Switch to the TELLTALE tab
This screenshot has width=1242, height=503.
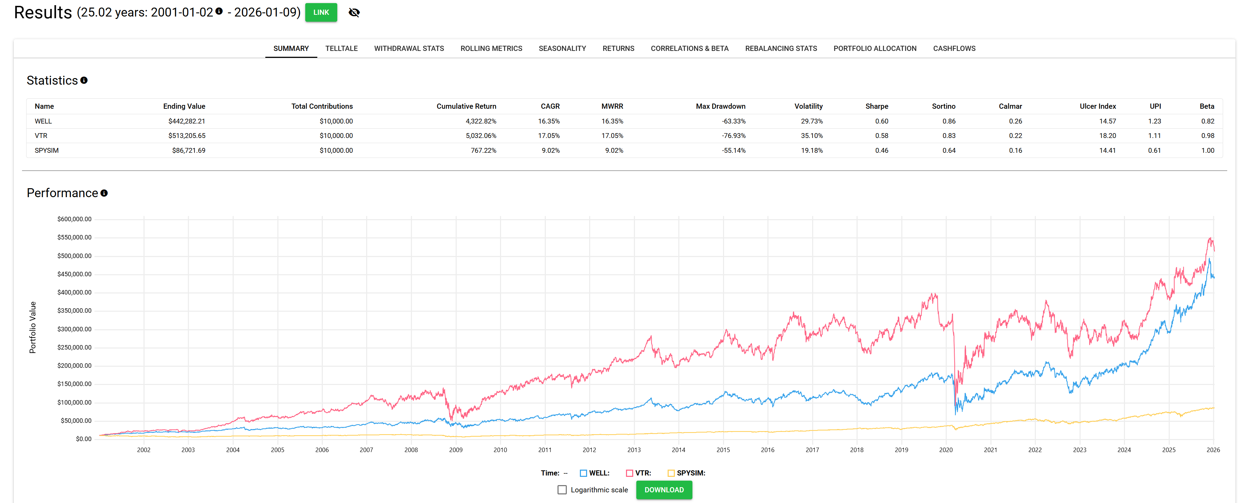coord(341,49)
